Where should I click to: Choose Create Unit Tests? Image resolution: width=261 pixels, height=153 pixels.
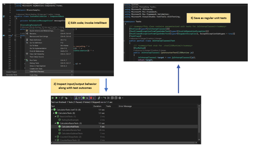coord(49,69)
